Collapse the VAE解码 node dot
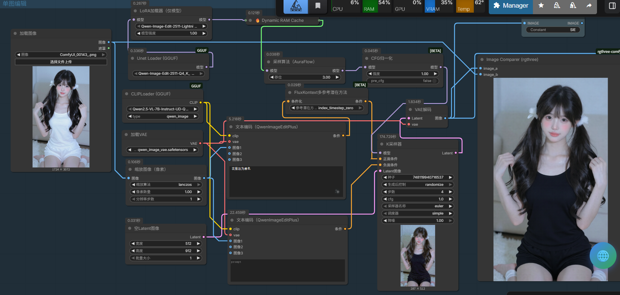This screenshot has height=295, width=620. [x=410, y=110]
